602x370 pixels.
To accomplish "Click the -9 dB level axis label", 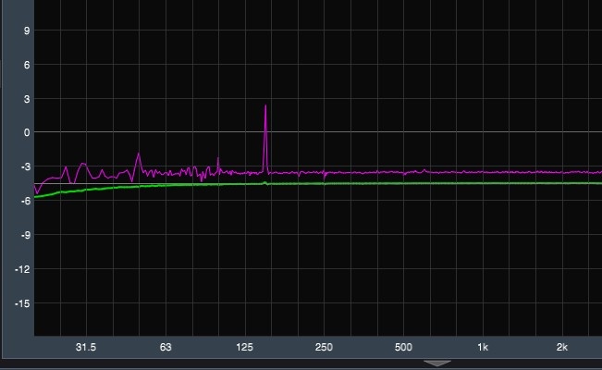I will (25, 235).
